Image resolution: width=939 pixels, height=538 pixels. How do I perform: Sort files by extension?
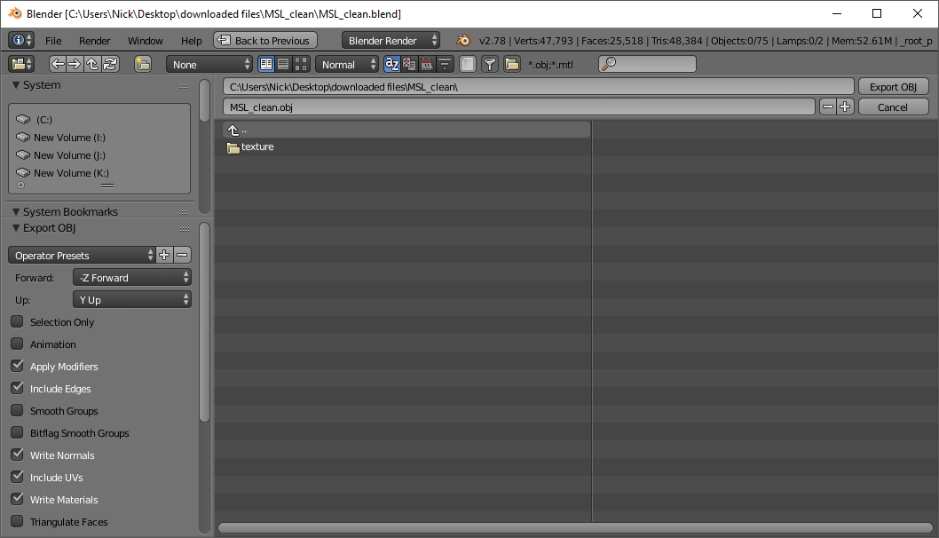point(409,64)
